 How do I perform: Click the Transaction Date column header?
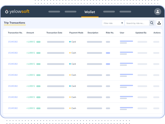[54, 33]
